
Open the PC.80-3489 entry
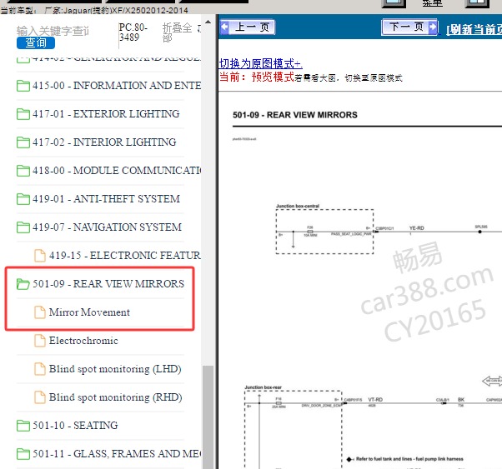coord(133,32)
